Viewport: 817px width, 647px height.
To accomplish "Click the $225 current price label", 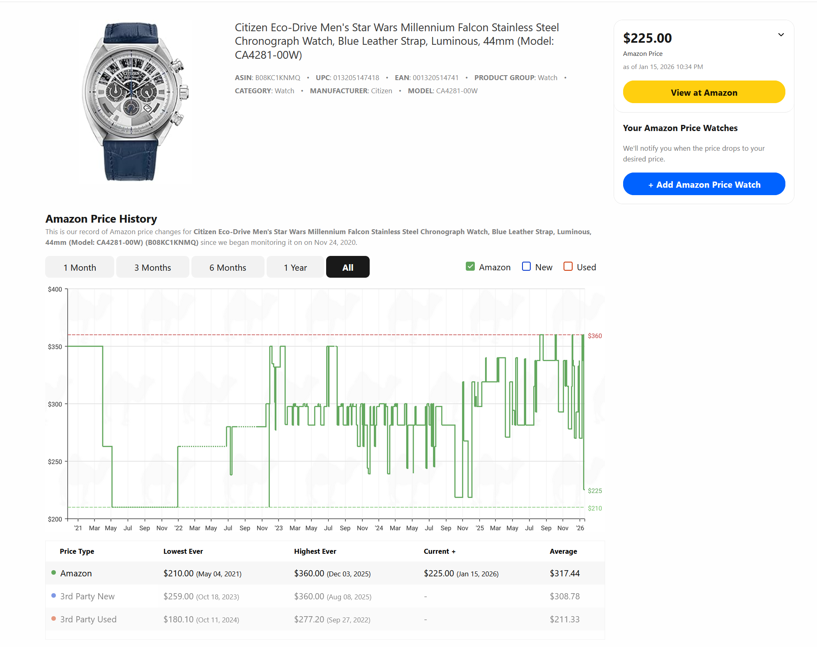I will pyautogui.click(x=594, y=491).
